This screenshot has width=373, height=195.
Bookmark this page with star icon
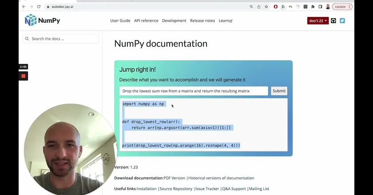(x=266, y=7)
